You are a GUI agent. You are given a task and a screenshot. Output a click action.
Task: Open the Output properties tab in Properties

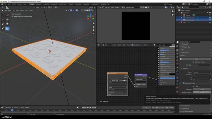(x=177, y=54)
